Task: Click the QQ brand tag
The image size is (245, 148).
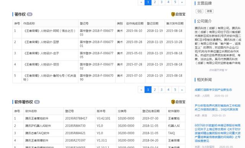Action: pyautogui.click(x=199, y=11)
